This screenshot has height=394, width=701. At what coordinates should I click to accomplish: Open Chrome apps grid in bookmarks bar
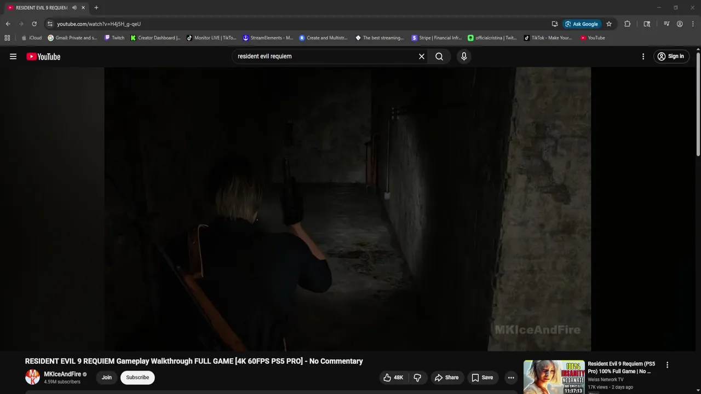click(7, 38)
